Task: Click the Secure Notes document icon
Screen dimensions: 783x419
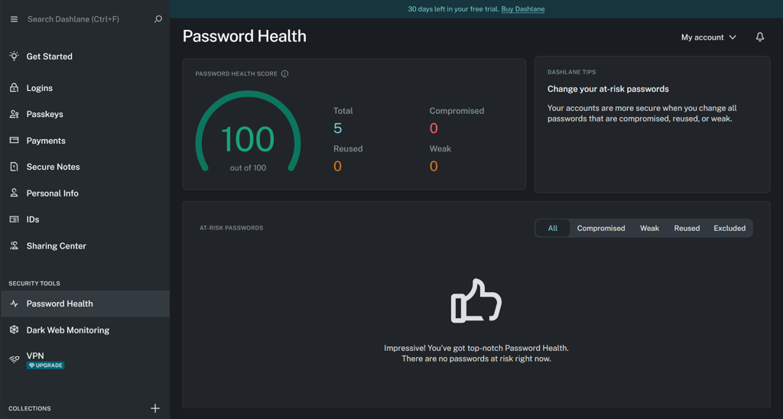Action: [14, 167]
